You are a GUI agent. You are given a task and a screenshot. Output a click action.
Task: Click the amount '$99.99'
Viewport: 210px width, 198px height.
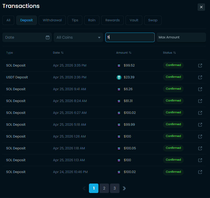[129, 125]
